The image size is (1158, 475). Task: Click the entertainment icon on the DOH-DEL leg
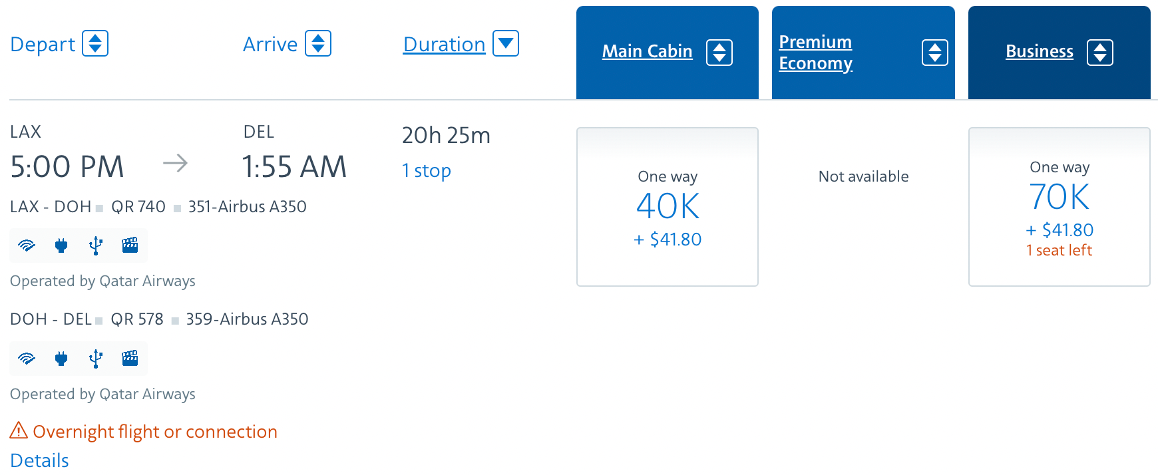130,359
